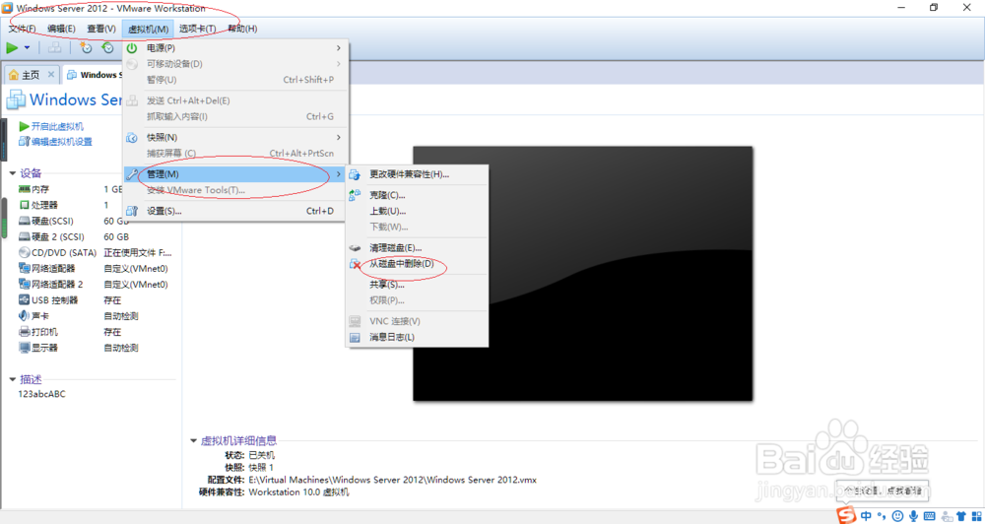
Task: Click the 开启此虚拟机 link
Action: click(57, 126)
